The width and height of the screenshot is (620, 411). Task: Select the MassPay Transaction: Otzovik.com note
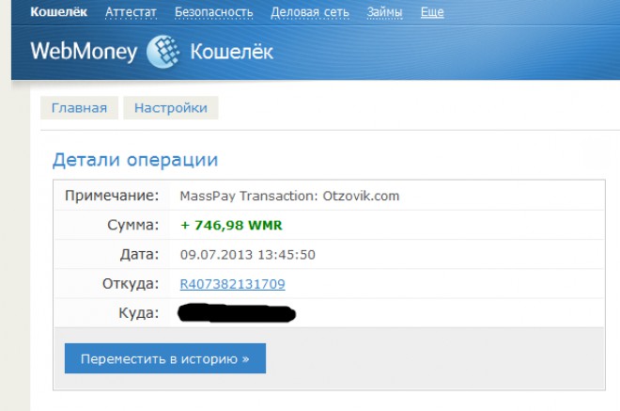tap(289, 196)
